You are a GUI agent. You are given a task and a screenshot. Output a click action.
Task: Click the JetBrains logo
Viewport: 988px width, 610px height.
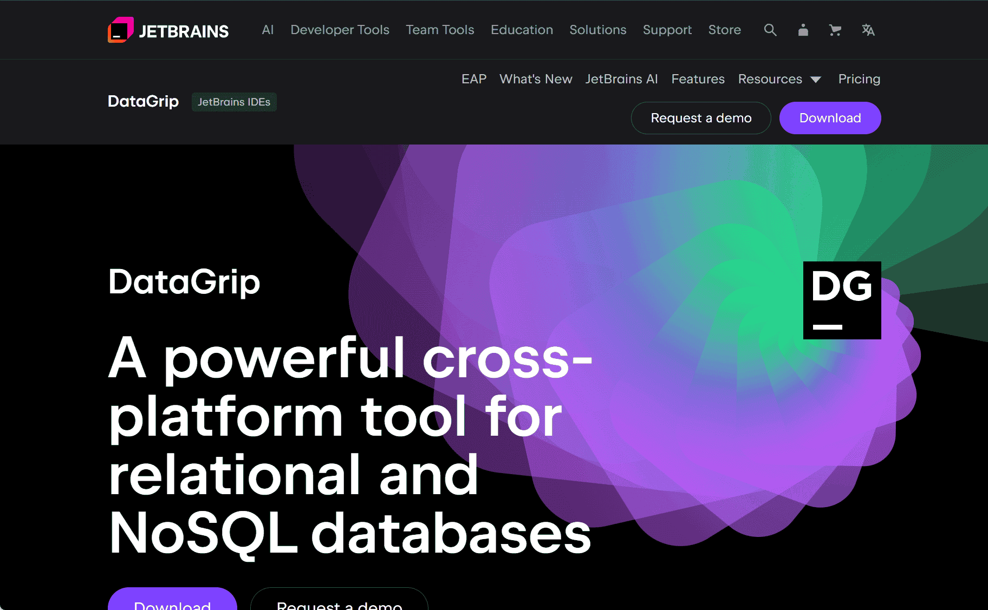coord(168,30)
